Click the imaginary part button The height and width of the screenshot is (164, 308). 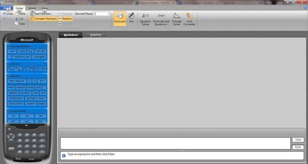coord(22,57)
